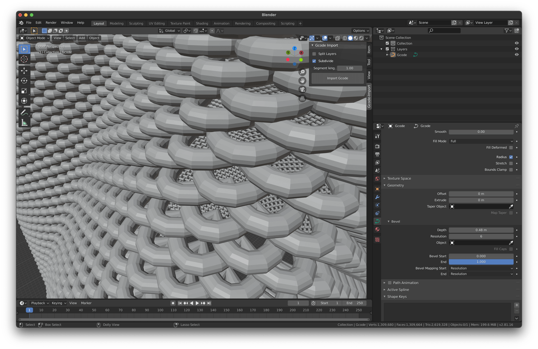Open the Material properties tab
This screenshot has height=349, width=538.
coord(377,229)
